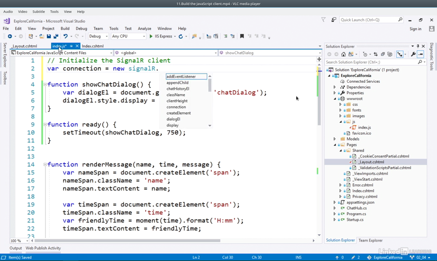Toggle Preview Selected Items in Solution Explorer

(420, 54)
